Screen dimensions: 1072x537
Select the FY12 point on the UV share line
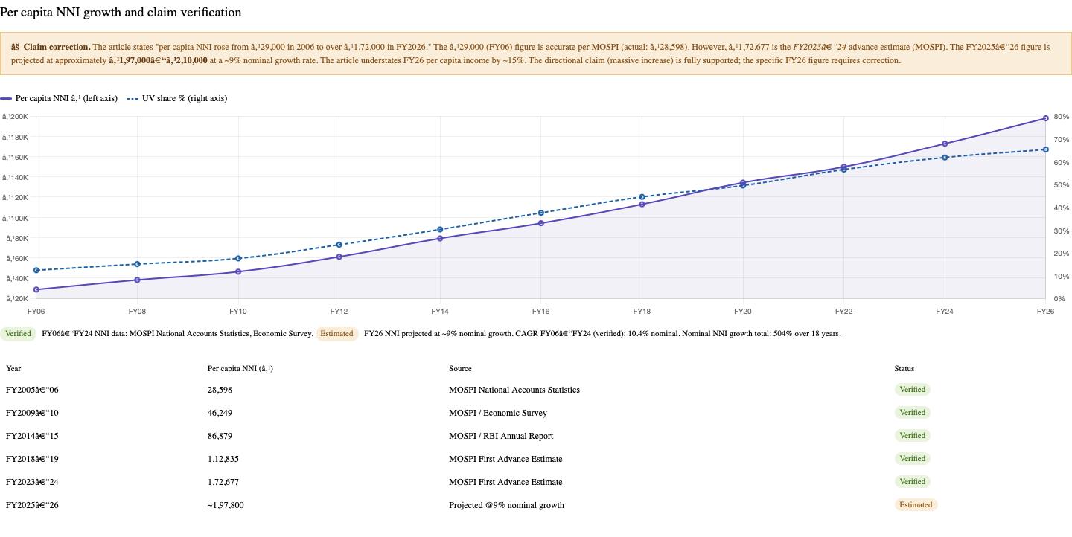[x=339, y=245]
